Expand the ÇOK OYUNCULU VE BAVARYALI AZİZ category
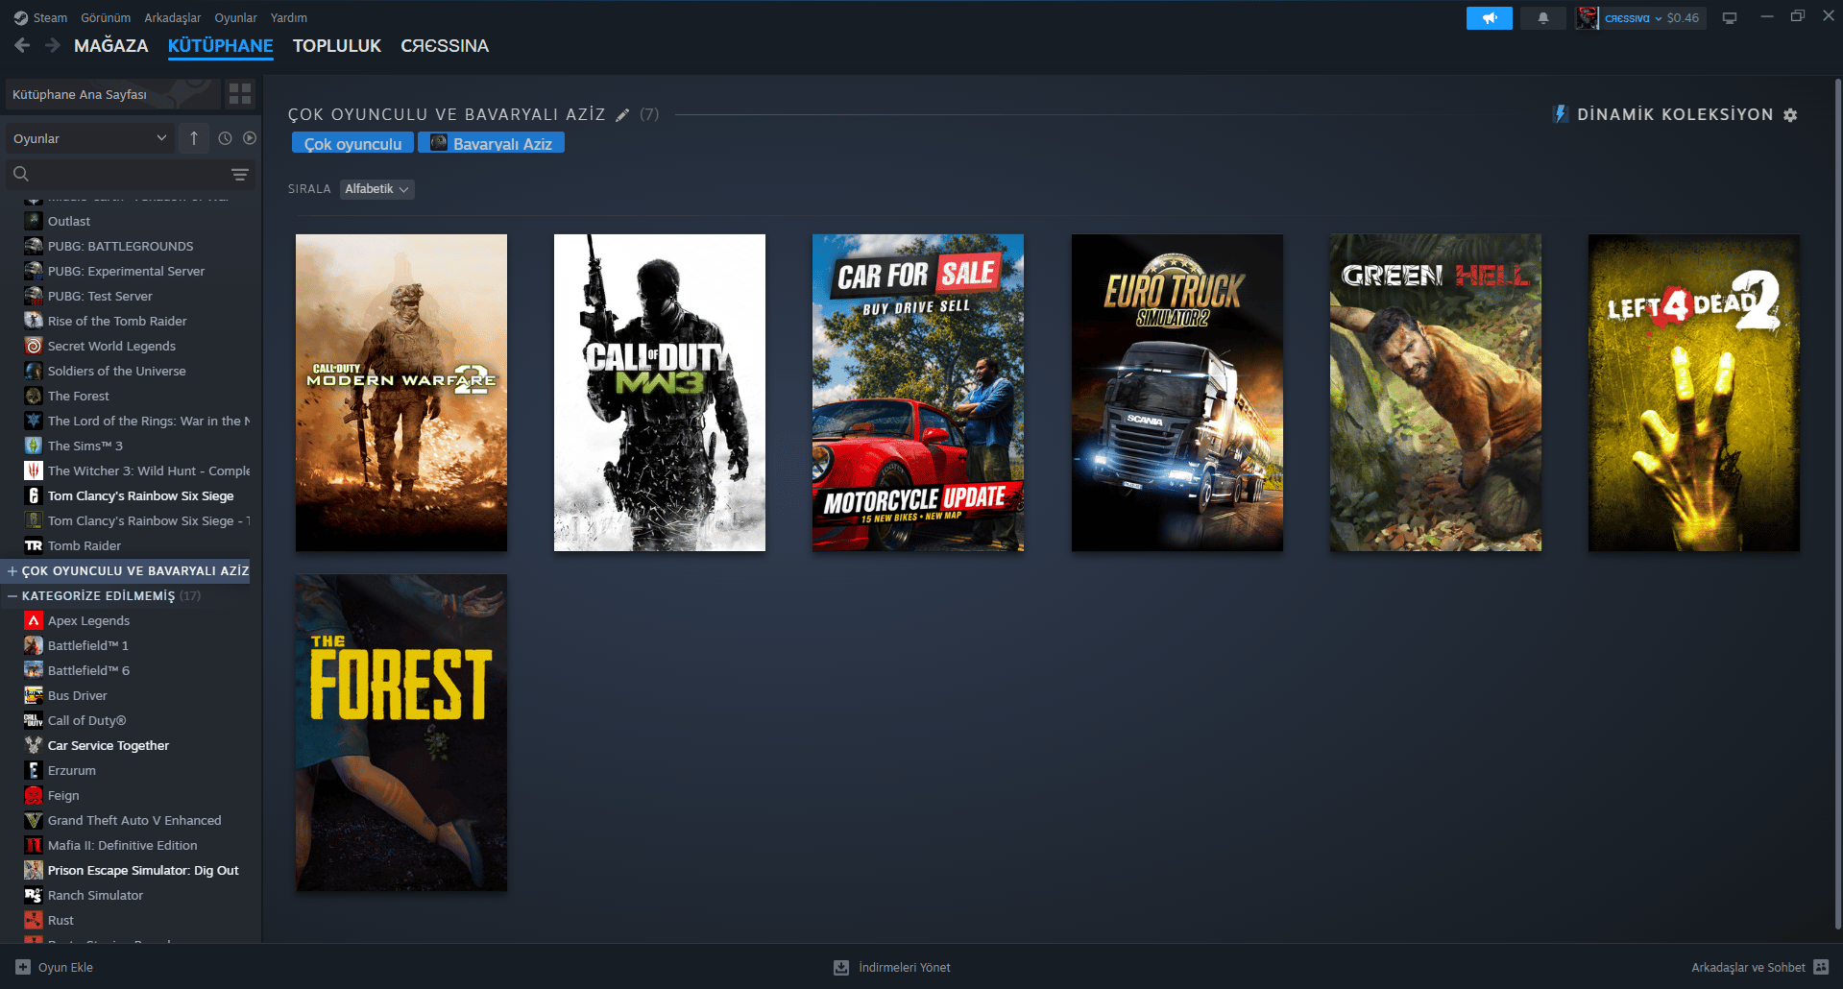The width and height of the screenshot is (1843, 989). [x=12, y=571]
